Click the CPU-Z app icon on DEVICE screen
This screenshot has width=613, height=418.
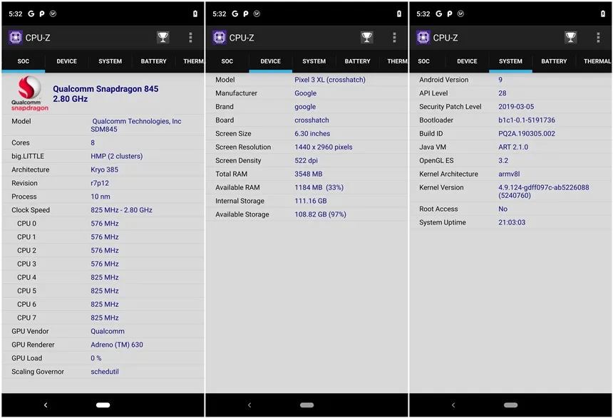220,38
